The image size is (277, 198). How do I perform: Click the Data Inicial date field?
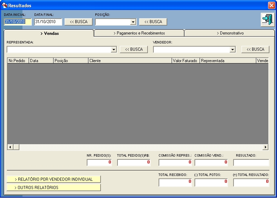pos(18,22)
